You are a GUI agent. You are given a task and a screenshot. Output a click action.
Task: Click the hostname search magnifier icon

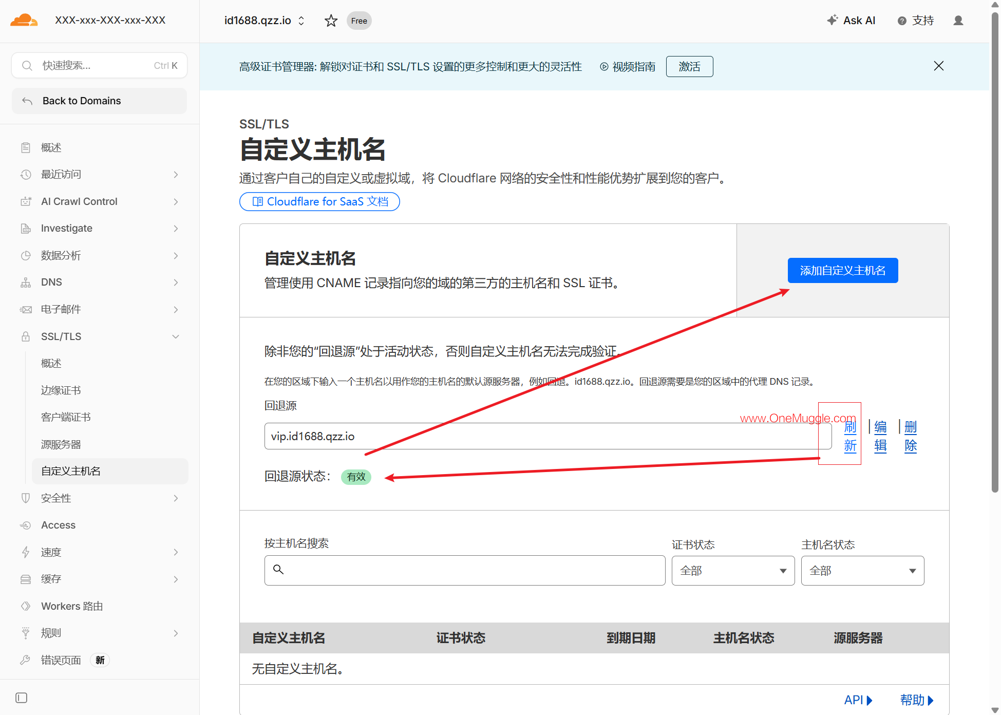(278, 569)
